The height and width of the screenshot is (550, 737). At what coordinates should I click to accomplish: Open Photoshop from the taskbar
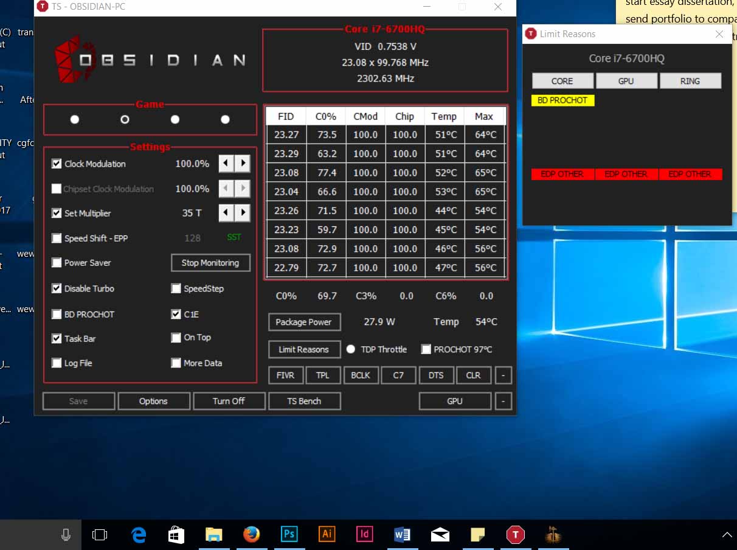289,534
